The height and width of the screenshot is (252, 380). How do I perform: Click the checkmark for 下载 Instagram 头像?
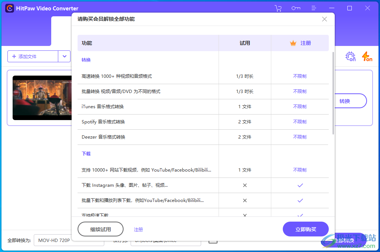tap(300, 185)
